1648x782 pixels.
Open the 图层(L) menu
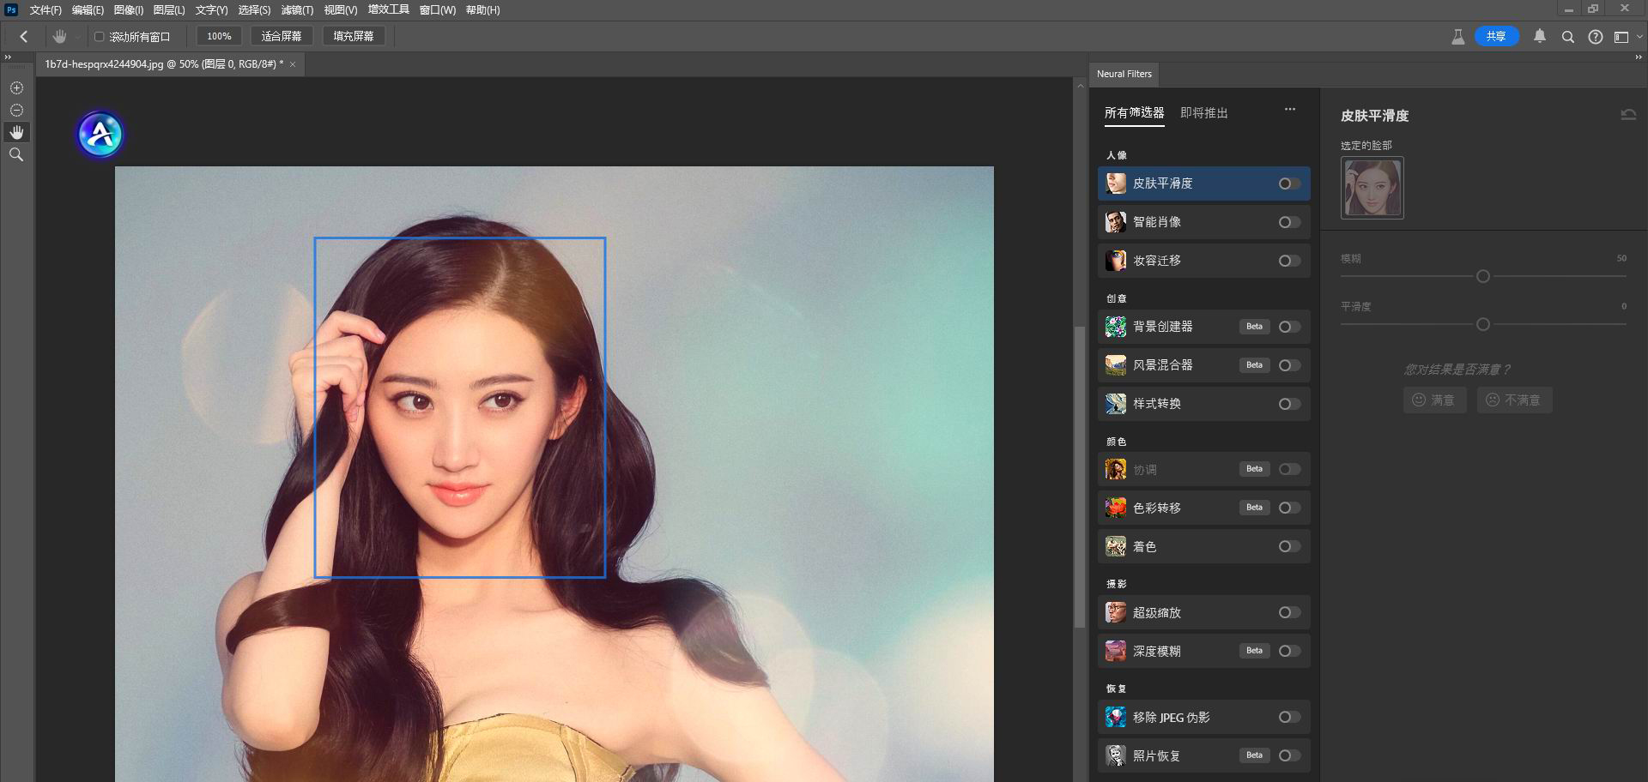click(x=169, y=9)
